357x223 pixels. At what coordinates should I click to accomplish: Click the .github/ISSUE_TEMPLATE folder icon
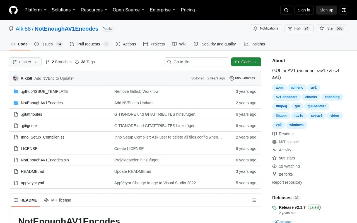pos(16,91)
